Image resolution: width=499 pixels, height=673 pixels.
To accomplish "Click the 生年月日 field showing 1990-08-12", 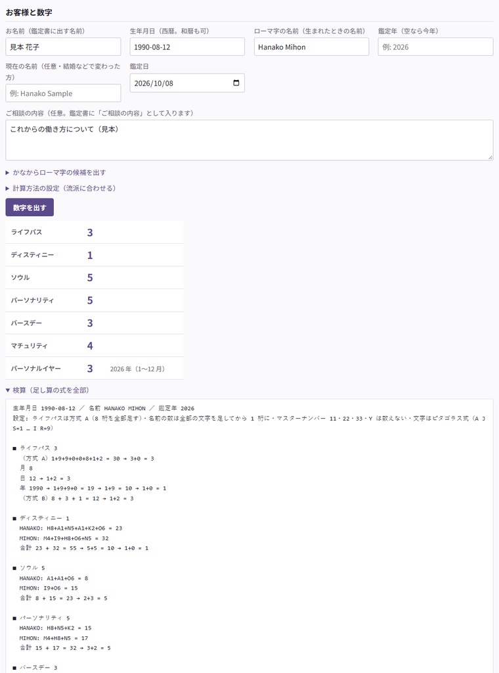I will (187, 47).
